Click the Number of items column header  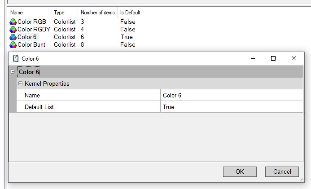pyautogui.click(x=97, y=13)
